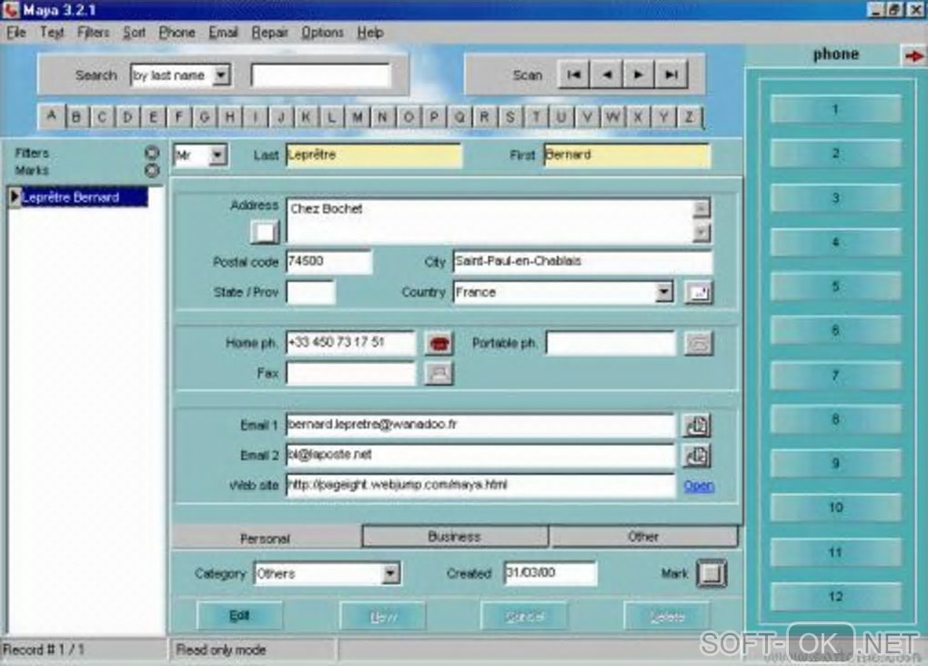Open the web site link
This screenshot has width=928, height=666.
(699, 486)
